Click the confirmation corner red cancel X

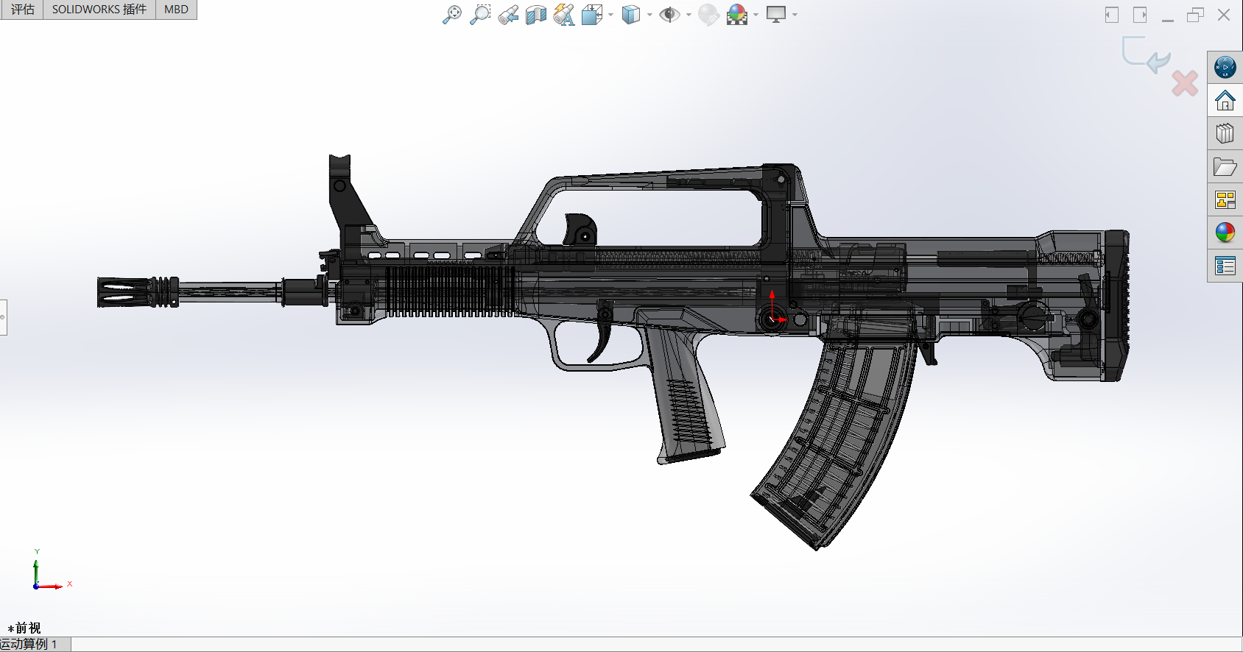pyautogui.click(x=1185, y=83)
